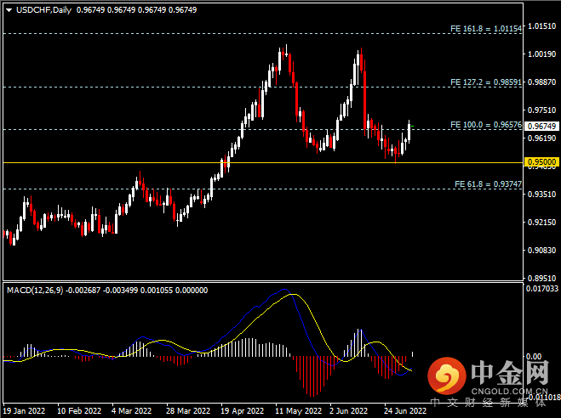Click the 0.89510 price axis value
561x418 pixels.
coord(541,278)
